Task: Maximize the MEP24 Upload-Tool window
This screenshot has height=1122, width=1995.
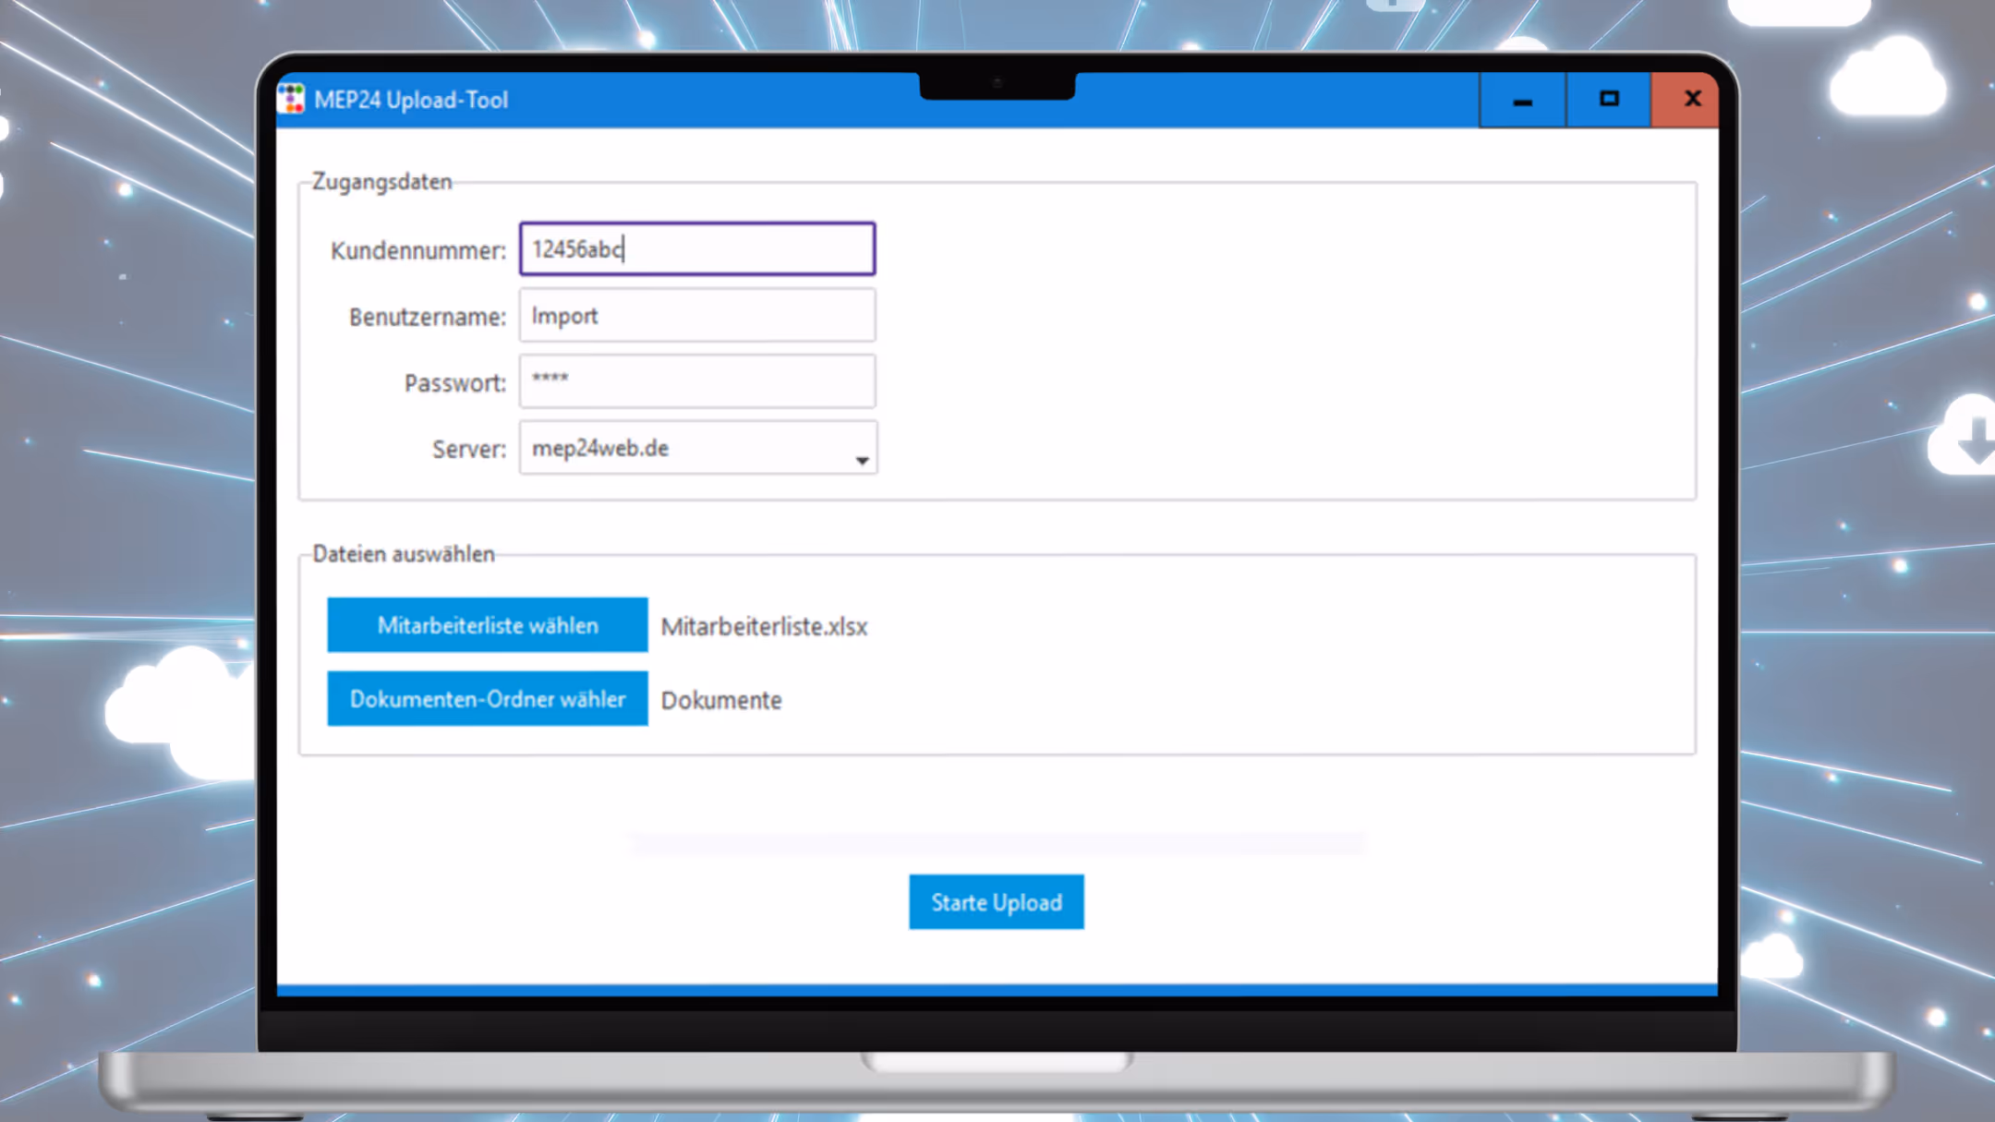Action: click(1608, 100)
